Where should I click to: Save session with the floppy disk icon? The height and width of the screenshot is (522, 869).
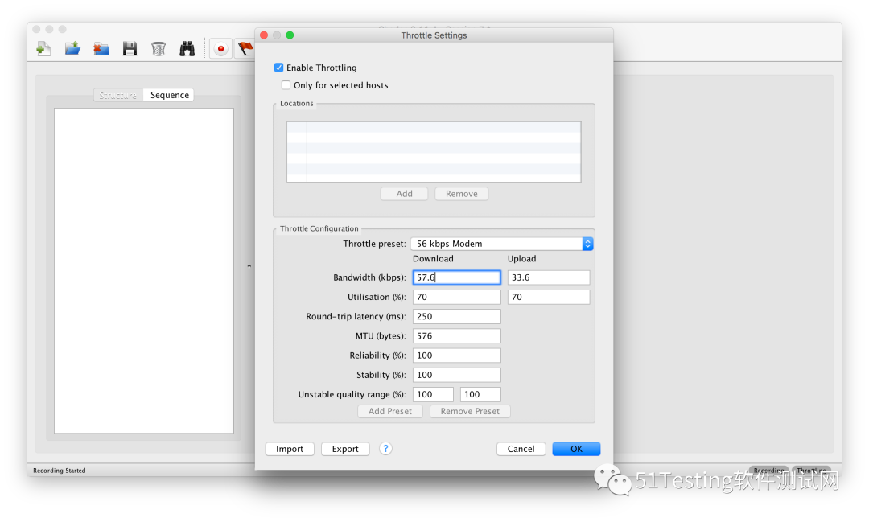click(130, 49)
